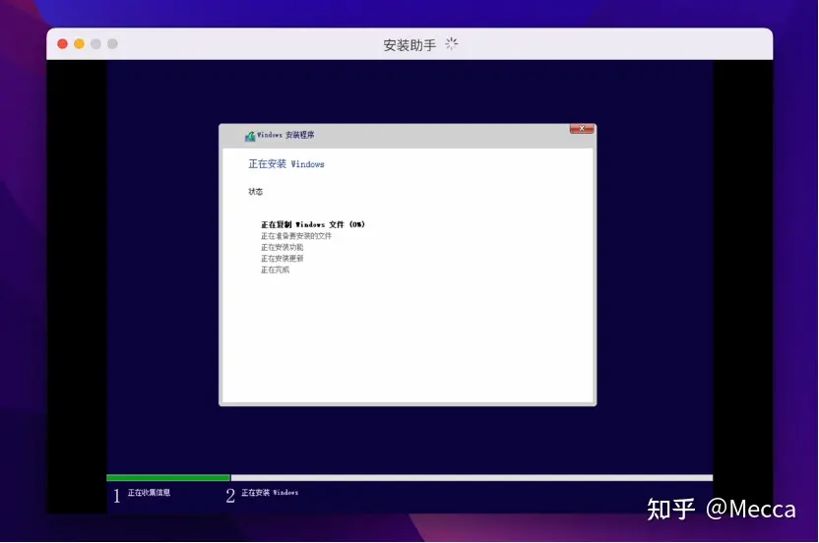Click the 安装助手 window title text

click(x=409, y=45)
